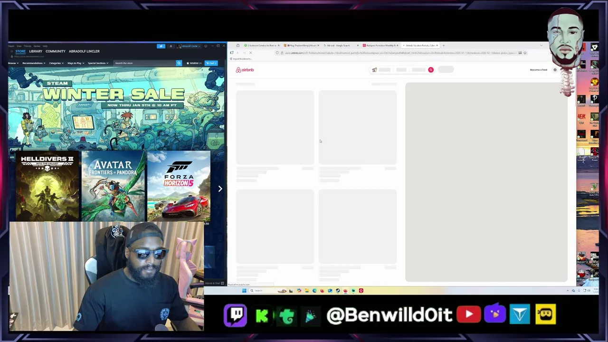The image size is (608, 342).
Task: Expand Steam Browse dropdown
Action: point(13,63)
